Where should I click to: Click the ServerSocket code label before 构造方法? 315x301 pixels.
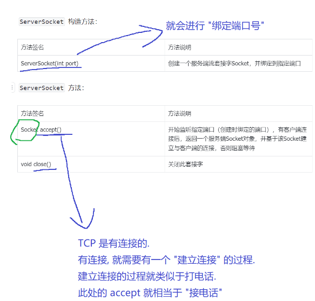coord(42,22)
